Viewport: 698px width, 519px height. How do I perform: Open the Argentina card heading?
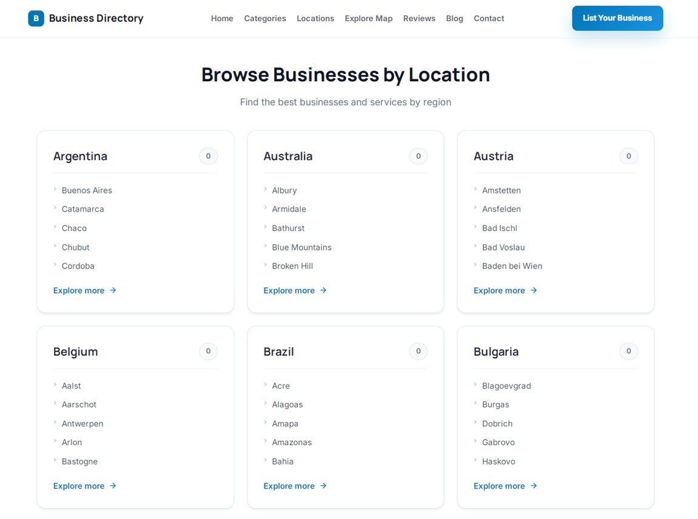pos(80,156)
